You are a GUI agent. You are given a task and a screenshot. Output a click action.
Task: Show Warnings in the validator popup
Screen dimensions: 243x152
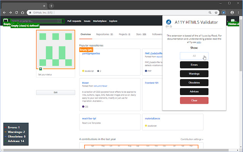pyautogui.click(x=194, y=74)
